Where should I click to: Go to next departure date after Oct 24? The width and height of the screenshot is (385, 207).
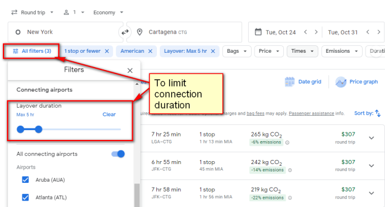tap(316, 32)
